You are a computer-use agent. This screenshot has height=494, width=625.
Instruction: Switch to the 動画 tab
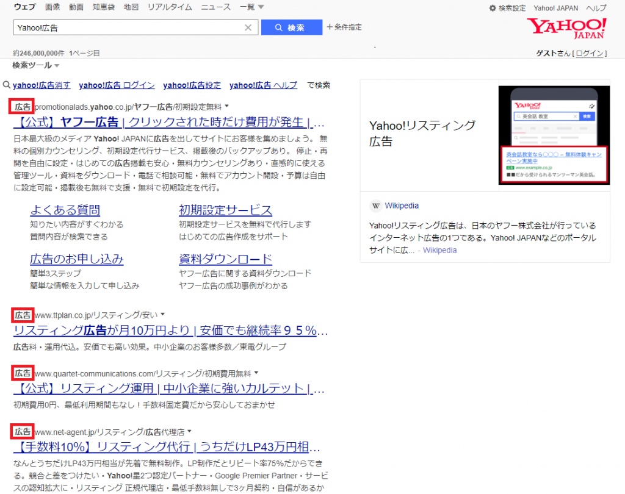click(x=76, y=7)
